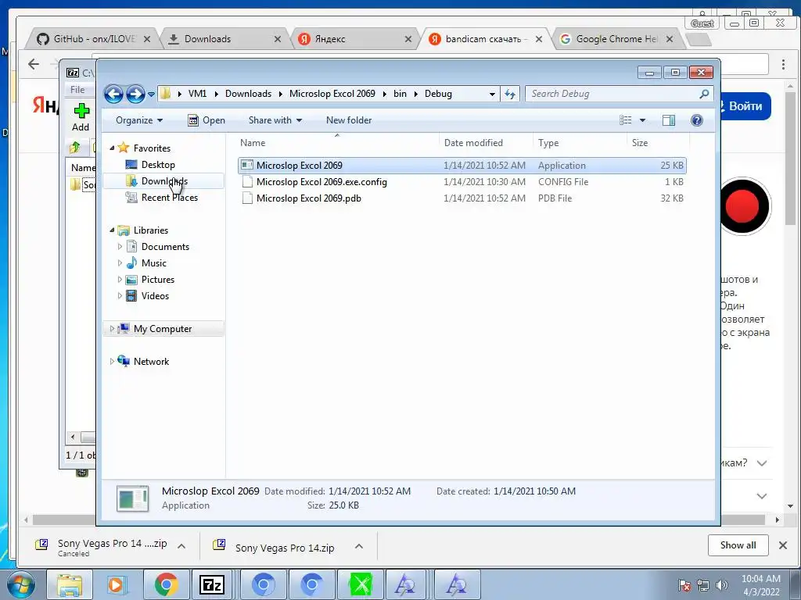801x600 pixels.
Task: Open recent pages dropdown beside Forward arrow
Action: tap(151, 95)
